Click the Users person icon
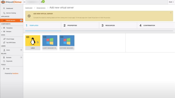Image resolution: width=175 pixels, height=98 pixels. point(4,50)
